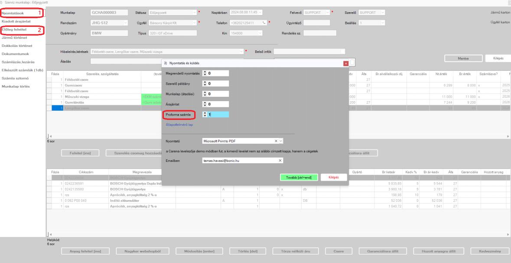511x263 pixels.
Task: Click the red Kilépés dialog button
Action: (x=334, y=177)
